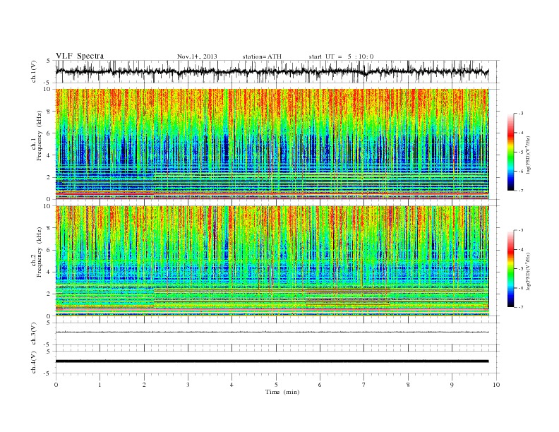Click the ch.1 spectrogram color scale bar

[x=510, y=152]
